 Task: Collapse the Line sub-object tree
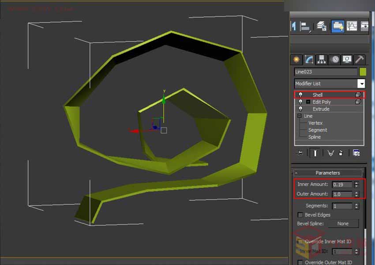[x=299, y=116]
